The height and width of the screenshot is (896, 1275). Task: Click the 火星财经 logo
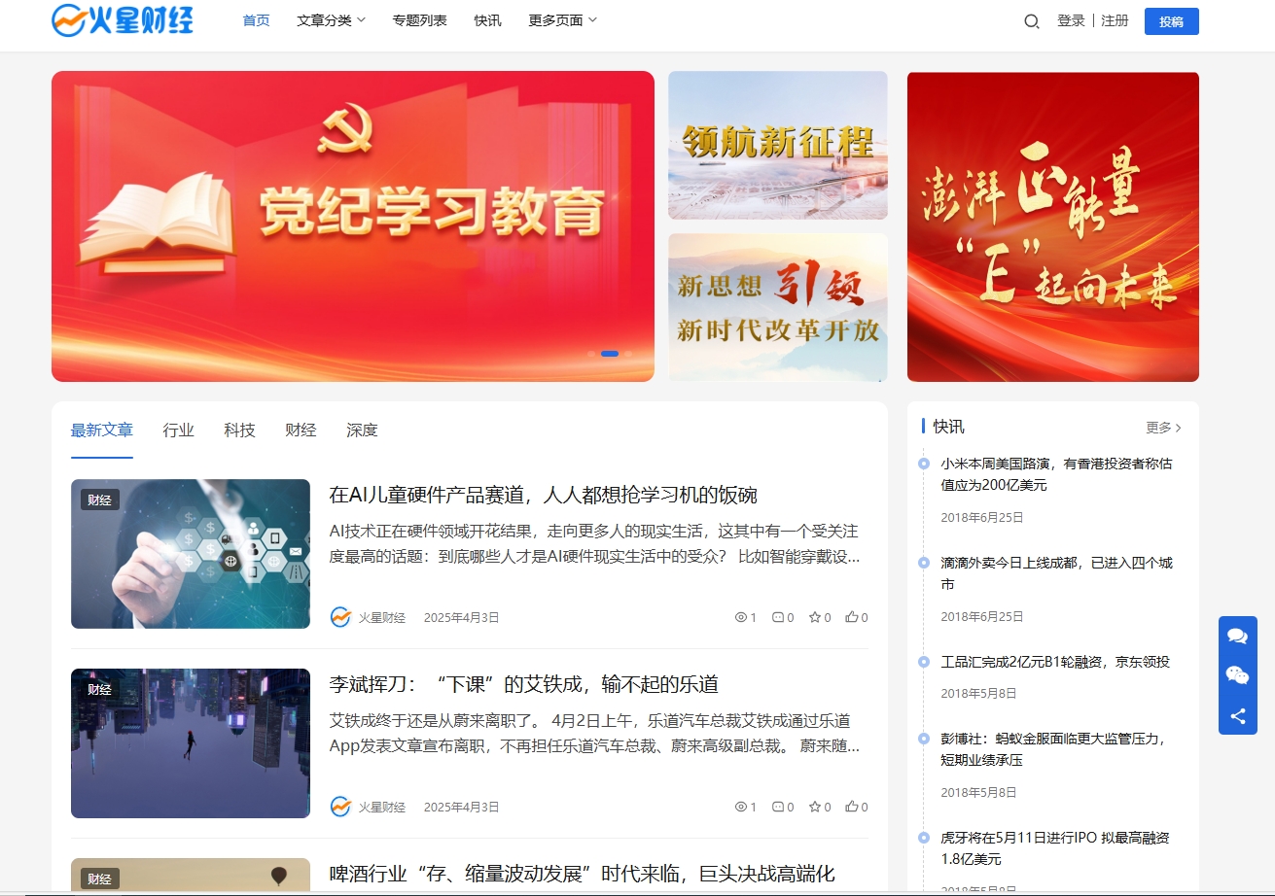pos(123,19)
